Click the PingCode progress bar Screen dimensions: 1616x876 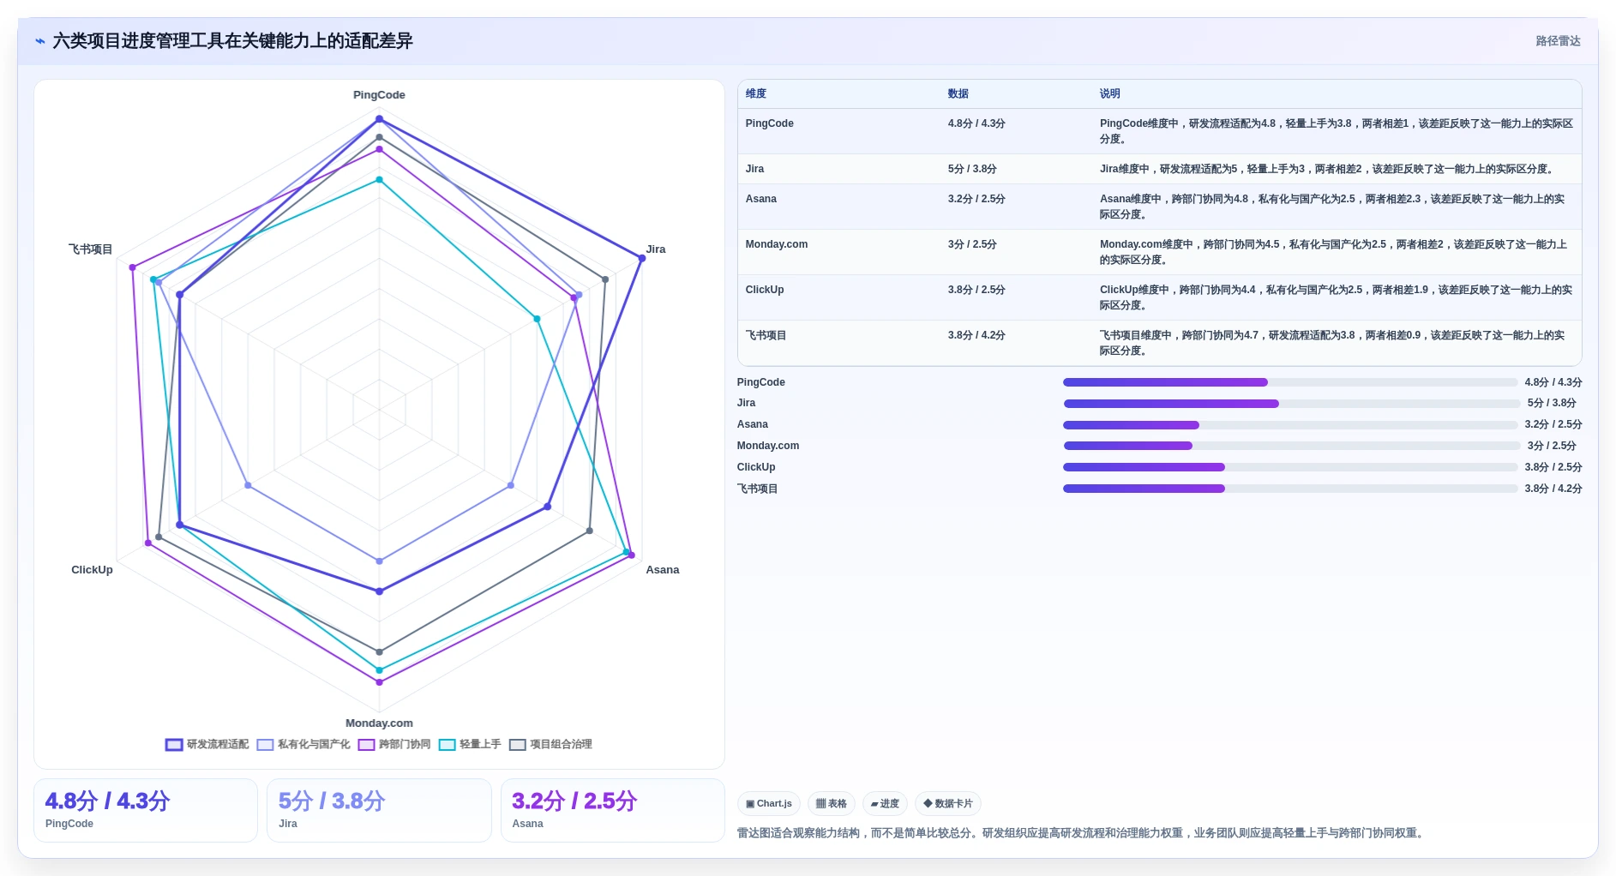pyautogui.click(x=1290, y=382)
